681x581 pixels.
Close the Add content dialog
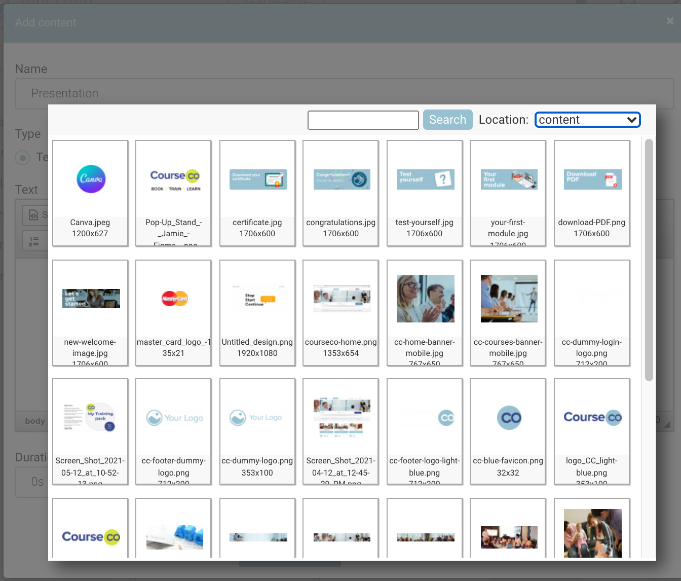(670, 21)
